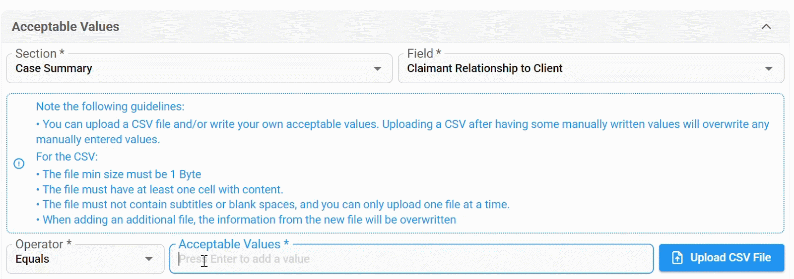Click the Field label above Claimant Relationship
Screen dimensions: 794x279
pyautogui.click(x=424, y=54)
